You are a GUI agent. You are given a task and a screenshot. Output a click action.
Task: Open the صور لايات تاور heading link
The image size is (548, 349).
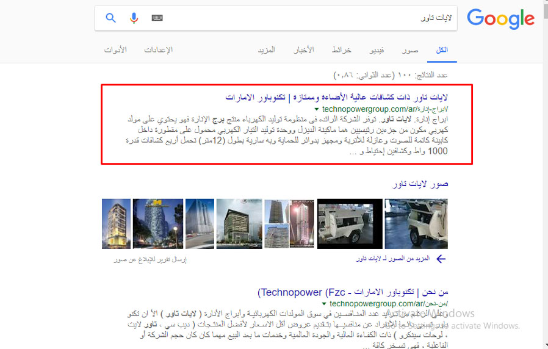420,184
